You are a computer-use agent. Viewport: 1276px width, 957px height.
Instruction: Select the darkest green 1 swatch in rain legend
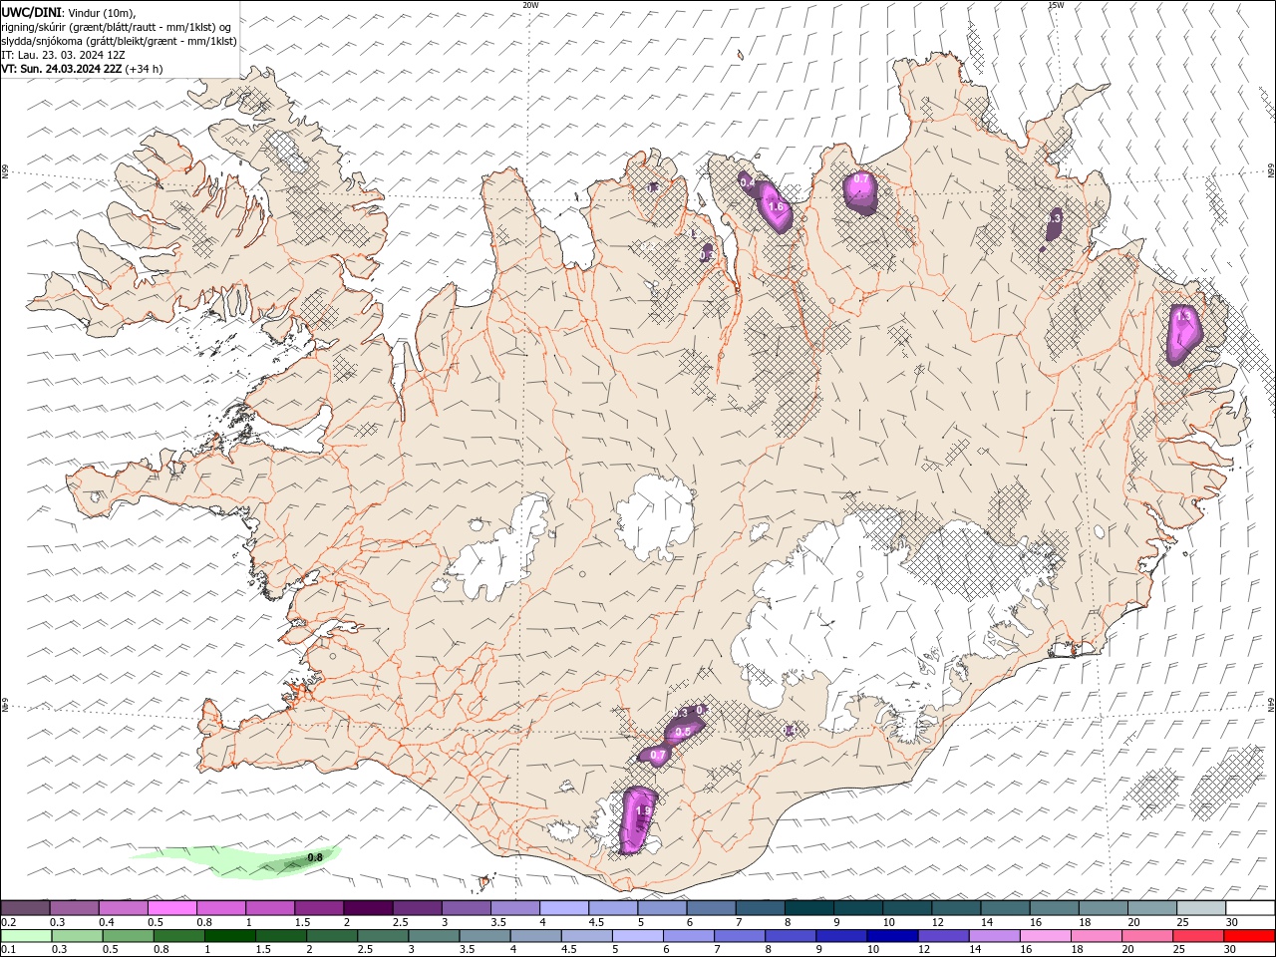(x=229, y=936)
